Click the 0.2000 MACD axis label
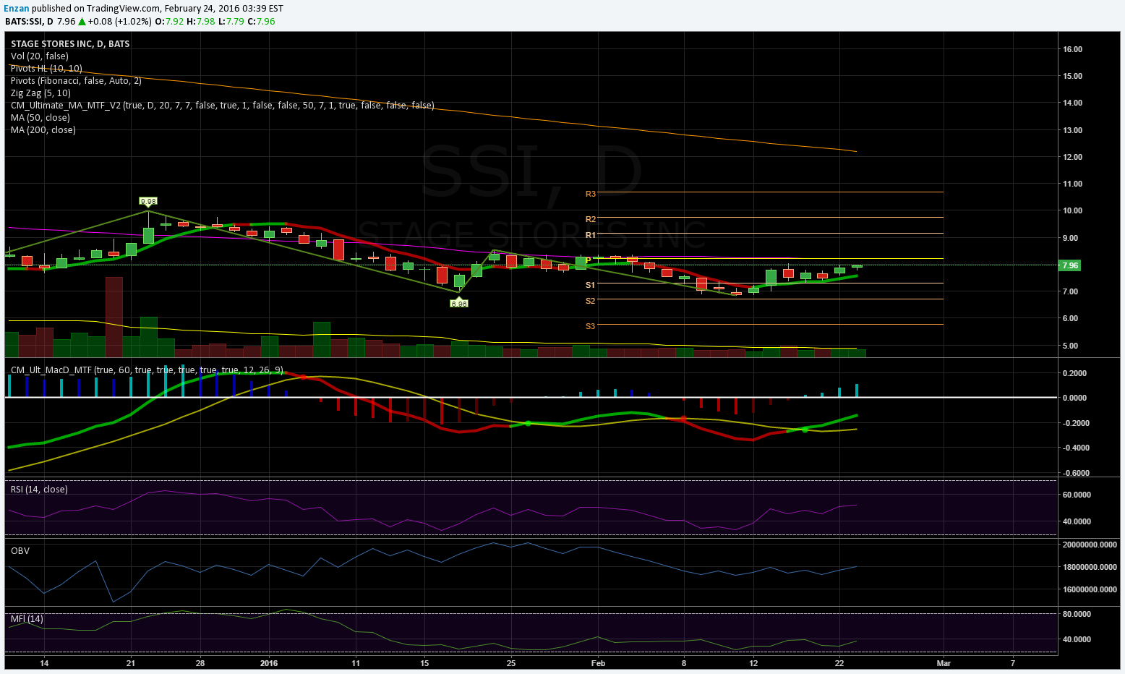 1075,373
